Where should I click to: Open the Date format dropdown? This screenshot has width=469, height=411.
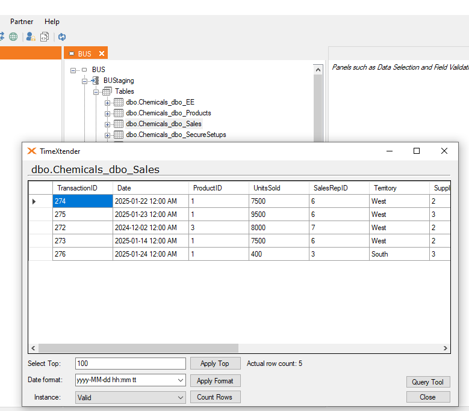(x=181, y=380)
